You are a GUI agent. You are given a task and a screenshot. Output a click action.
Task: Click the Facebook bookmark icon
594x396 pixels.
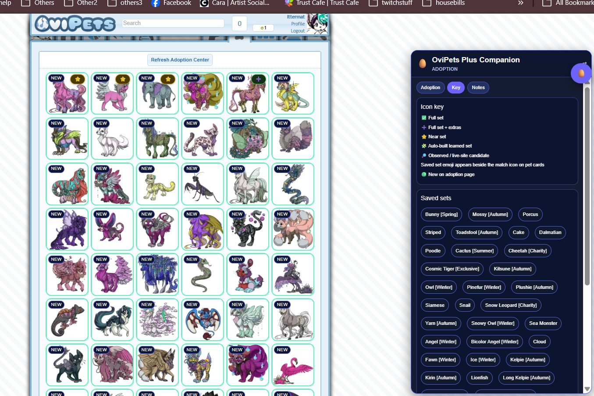156,3
